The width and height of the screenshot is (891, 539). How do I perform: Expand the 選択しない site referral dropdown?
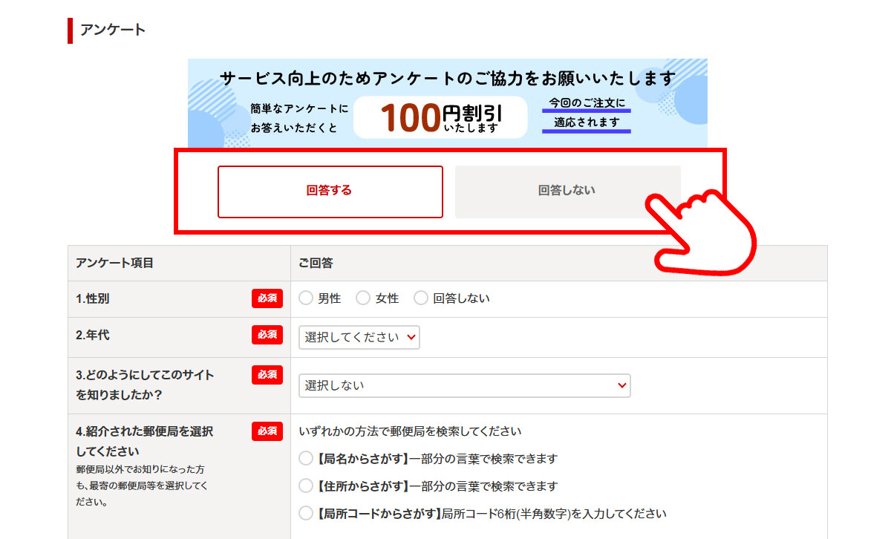point(464,385)
